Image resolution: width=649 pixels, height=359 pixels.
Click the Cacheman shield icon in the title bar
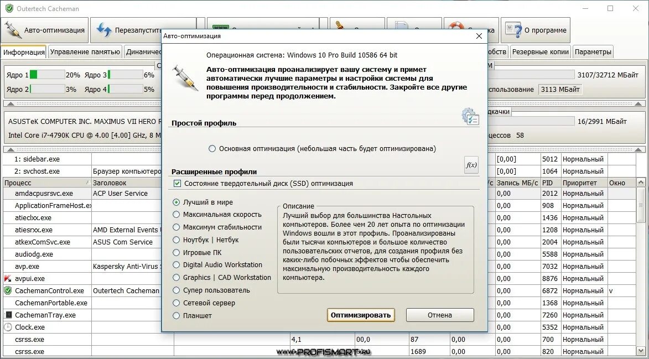(x=9, y=8)
